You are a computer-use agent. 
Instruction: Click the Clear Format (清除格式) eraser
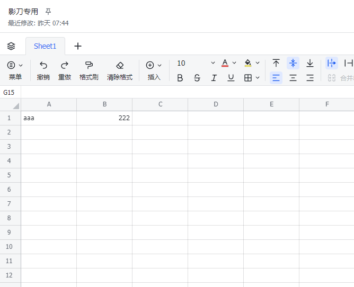click(x=120, y=65)
